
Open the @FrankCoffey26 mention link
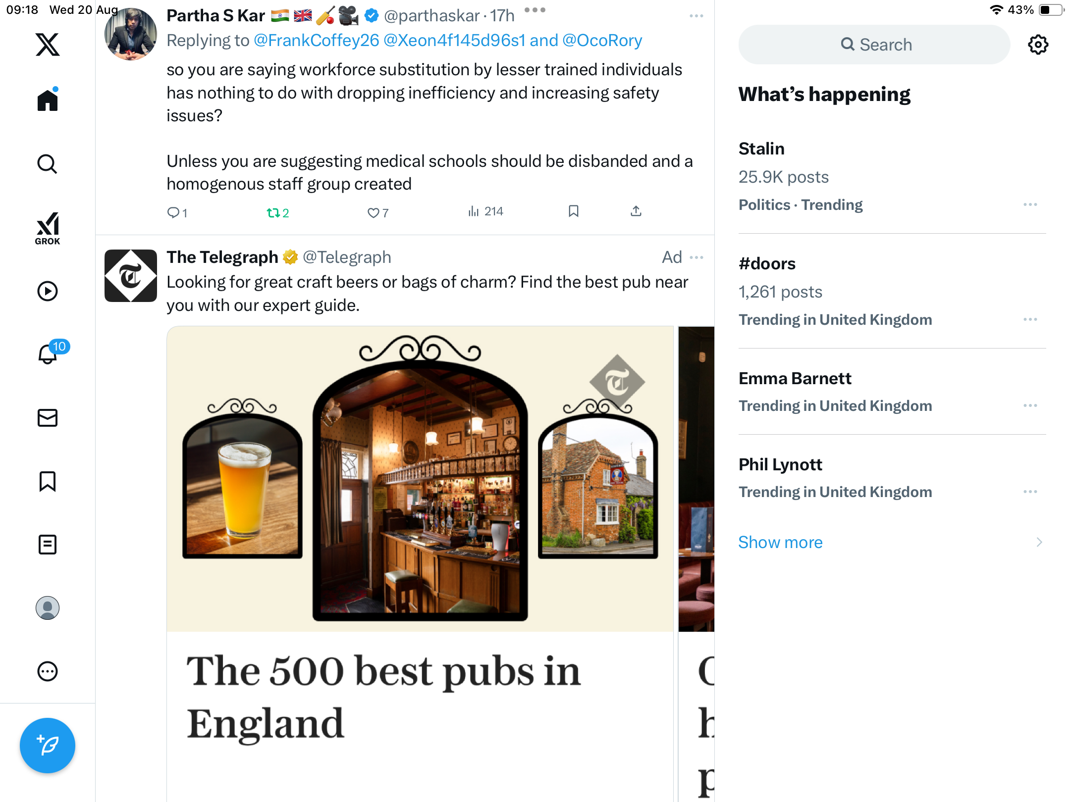point(317,40)
